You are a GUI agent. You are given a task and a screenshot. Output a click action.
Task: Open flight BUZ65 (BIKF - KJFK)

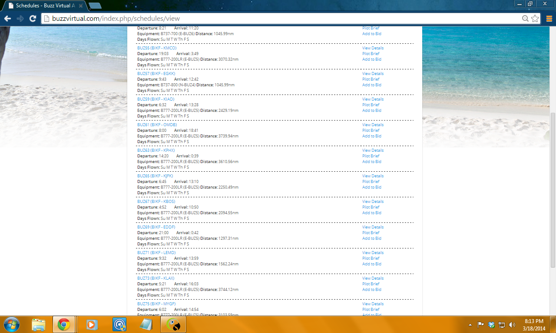click(x=156, y=176)
